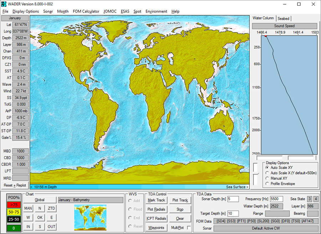Viewport: 321px width, 234px height.
Task: Click the world bathymetry thumbnail map
Action: tap(90, 218)
